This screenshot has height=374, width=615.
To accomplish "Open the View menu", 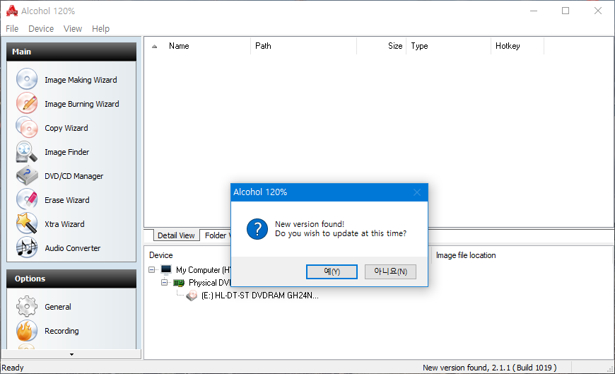I will pyautogui.click(x=73, y=29).
